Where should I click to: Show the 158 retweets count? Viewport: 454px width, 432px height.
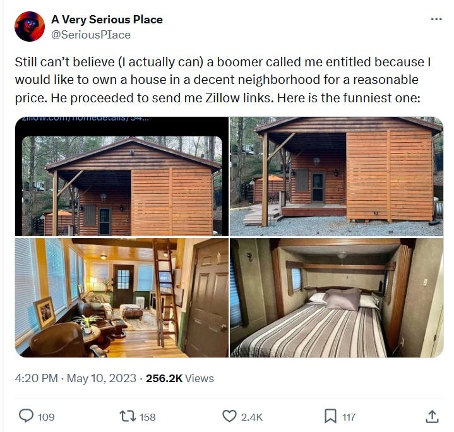click(x=148, y=417)
